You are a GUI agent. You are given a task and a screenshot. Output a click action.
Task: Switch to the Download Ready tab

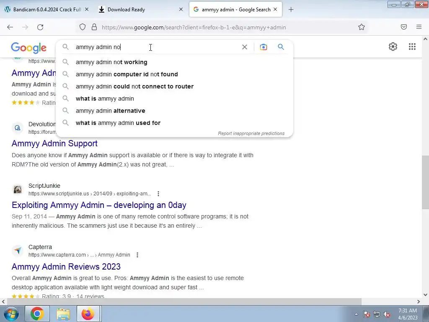tap(141, 9)
